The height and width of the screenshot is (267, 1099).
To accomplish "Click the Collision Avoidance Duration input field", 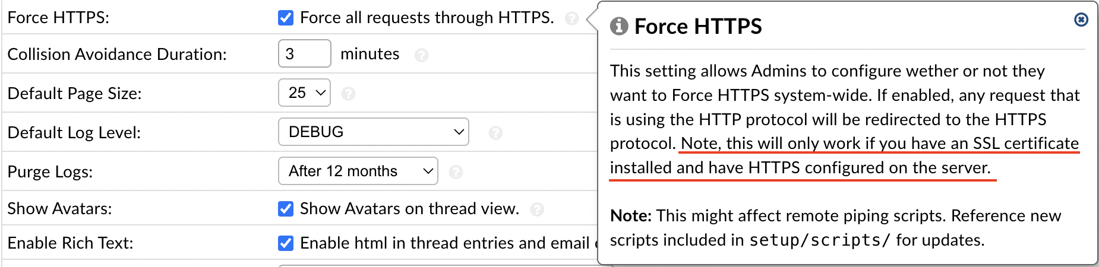I will pyautogui.click(x=304, y=54).
